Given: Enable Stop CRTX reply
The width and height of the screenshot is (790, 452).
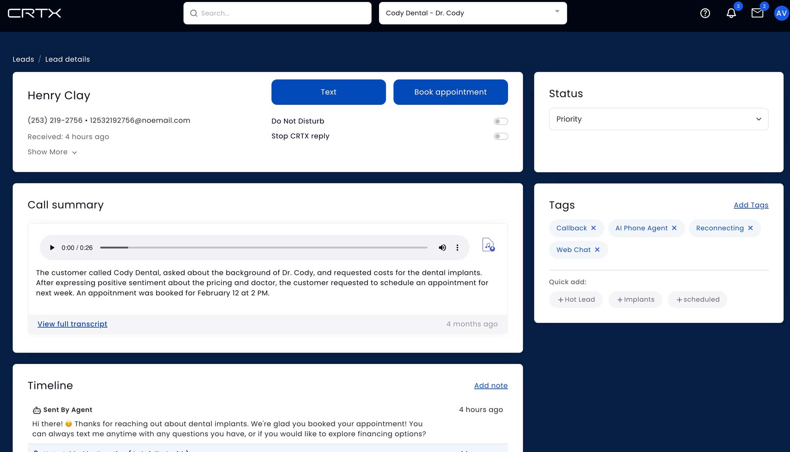Looking at the screenshot, I should click(500, 136).
